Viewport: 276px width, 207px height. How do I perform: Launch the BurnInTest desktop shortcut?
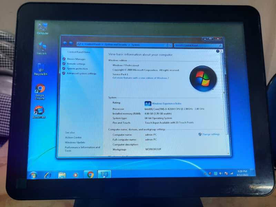[39, 112]
